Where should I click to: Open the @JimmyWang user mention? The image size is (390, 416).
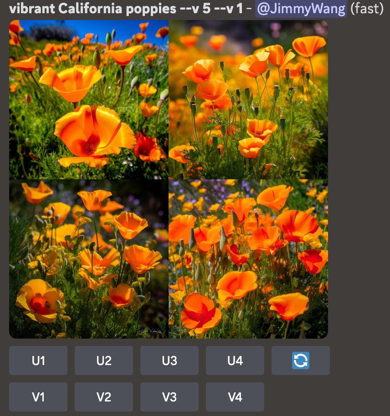(x=301, y=9)
